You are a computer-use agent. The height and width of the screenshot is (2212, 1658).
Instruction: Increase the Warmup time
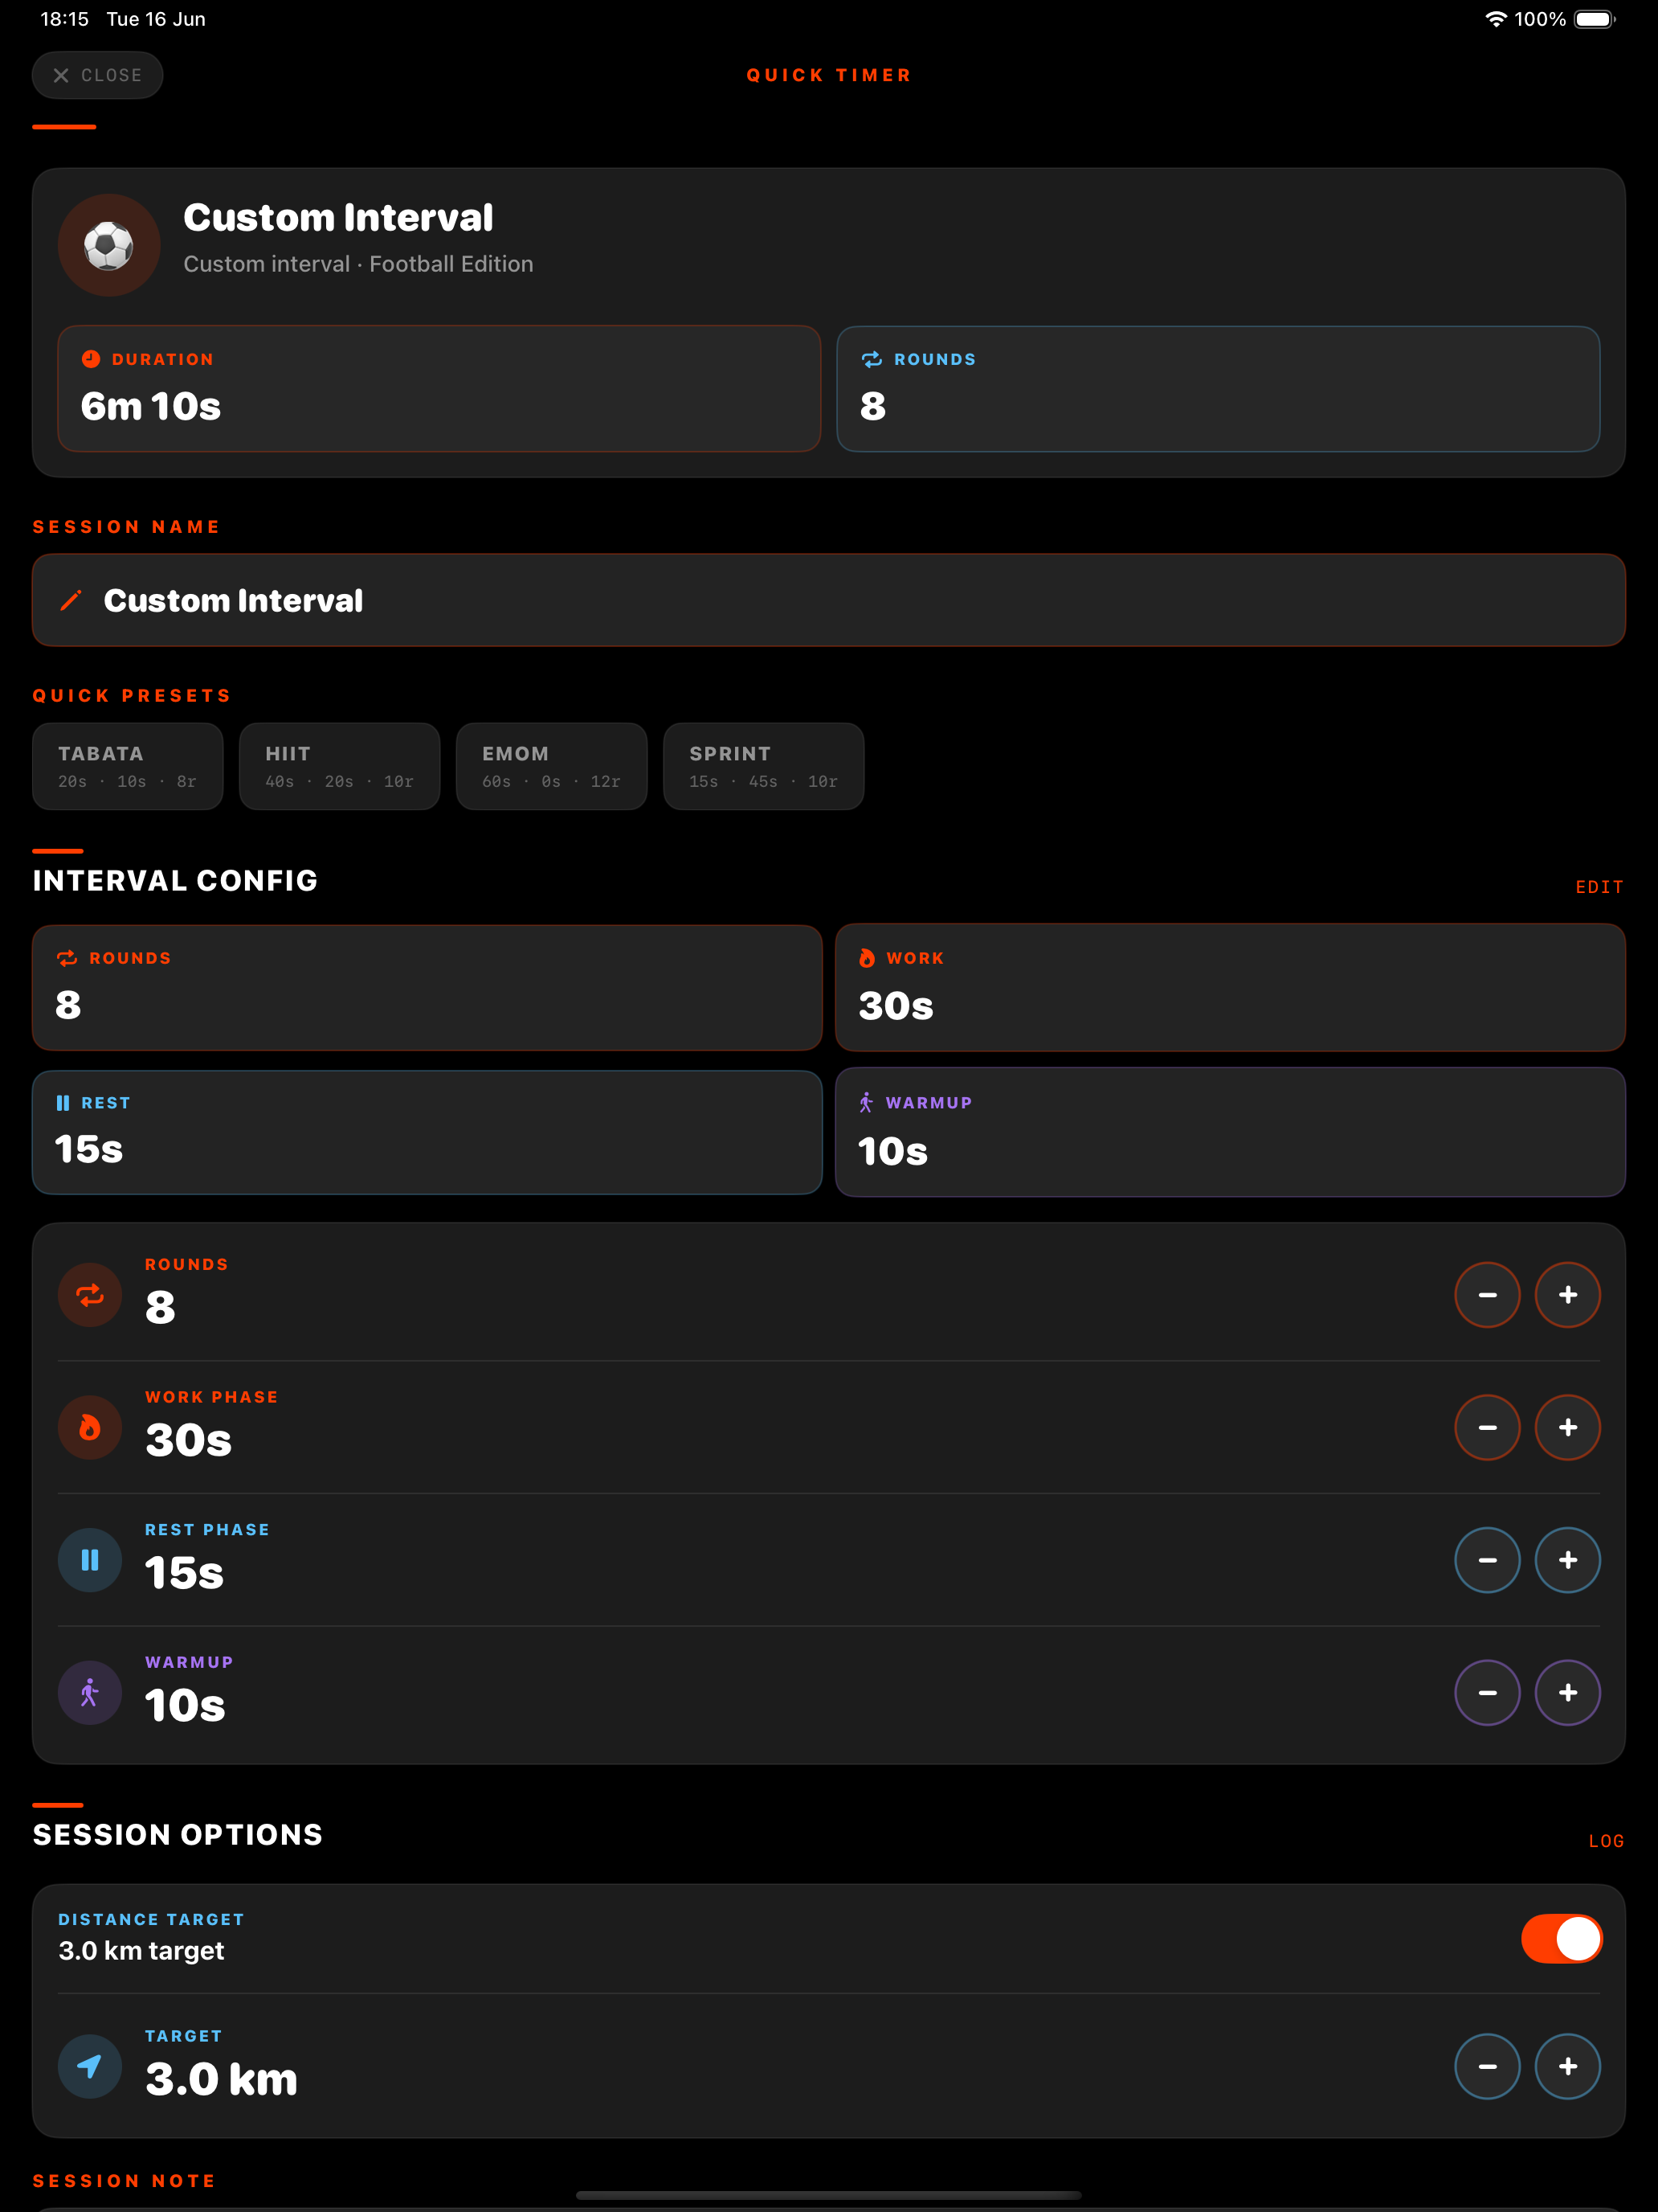(x=1567, y=1693)
